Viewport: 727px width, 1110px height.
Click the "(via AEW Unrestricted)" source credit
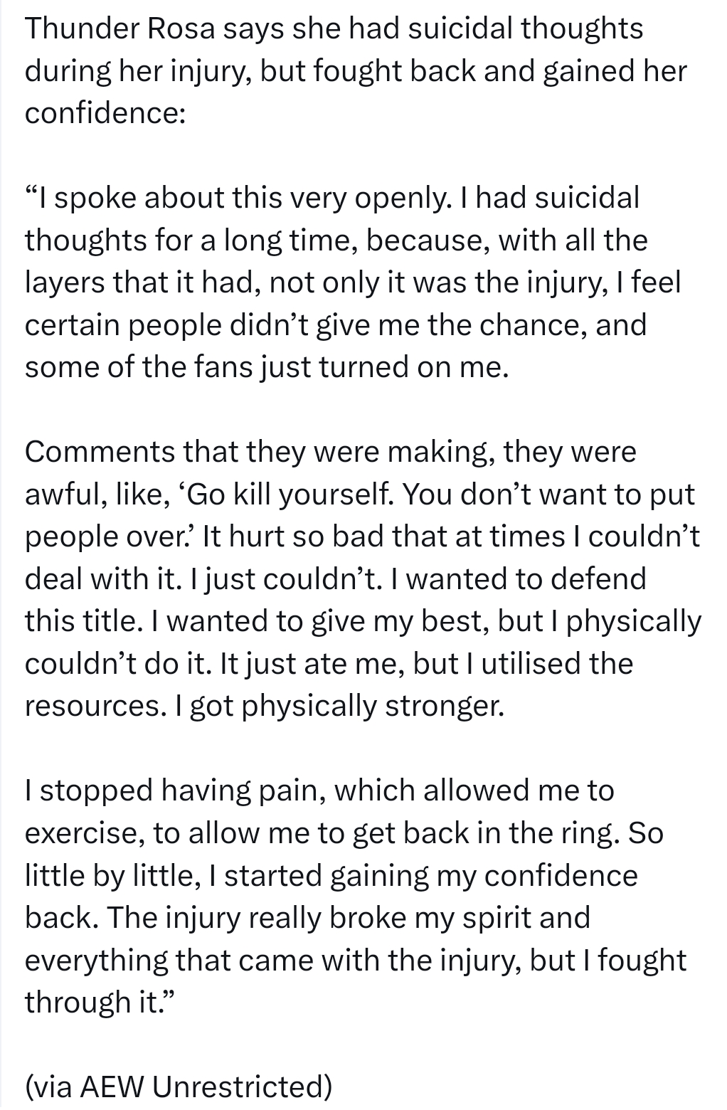[179, 1087]
